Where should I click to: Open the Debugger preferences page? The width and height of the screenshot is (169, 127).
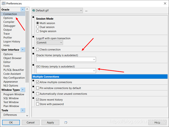[x=9, y=26]
